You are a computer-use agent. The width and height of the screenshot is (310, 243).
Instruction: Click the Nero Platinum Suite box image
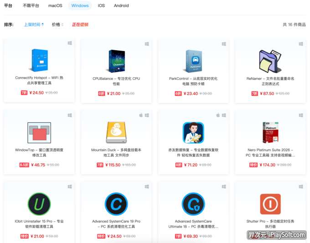(x=270, y=132)
